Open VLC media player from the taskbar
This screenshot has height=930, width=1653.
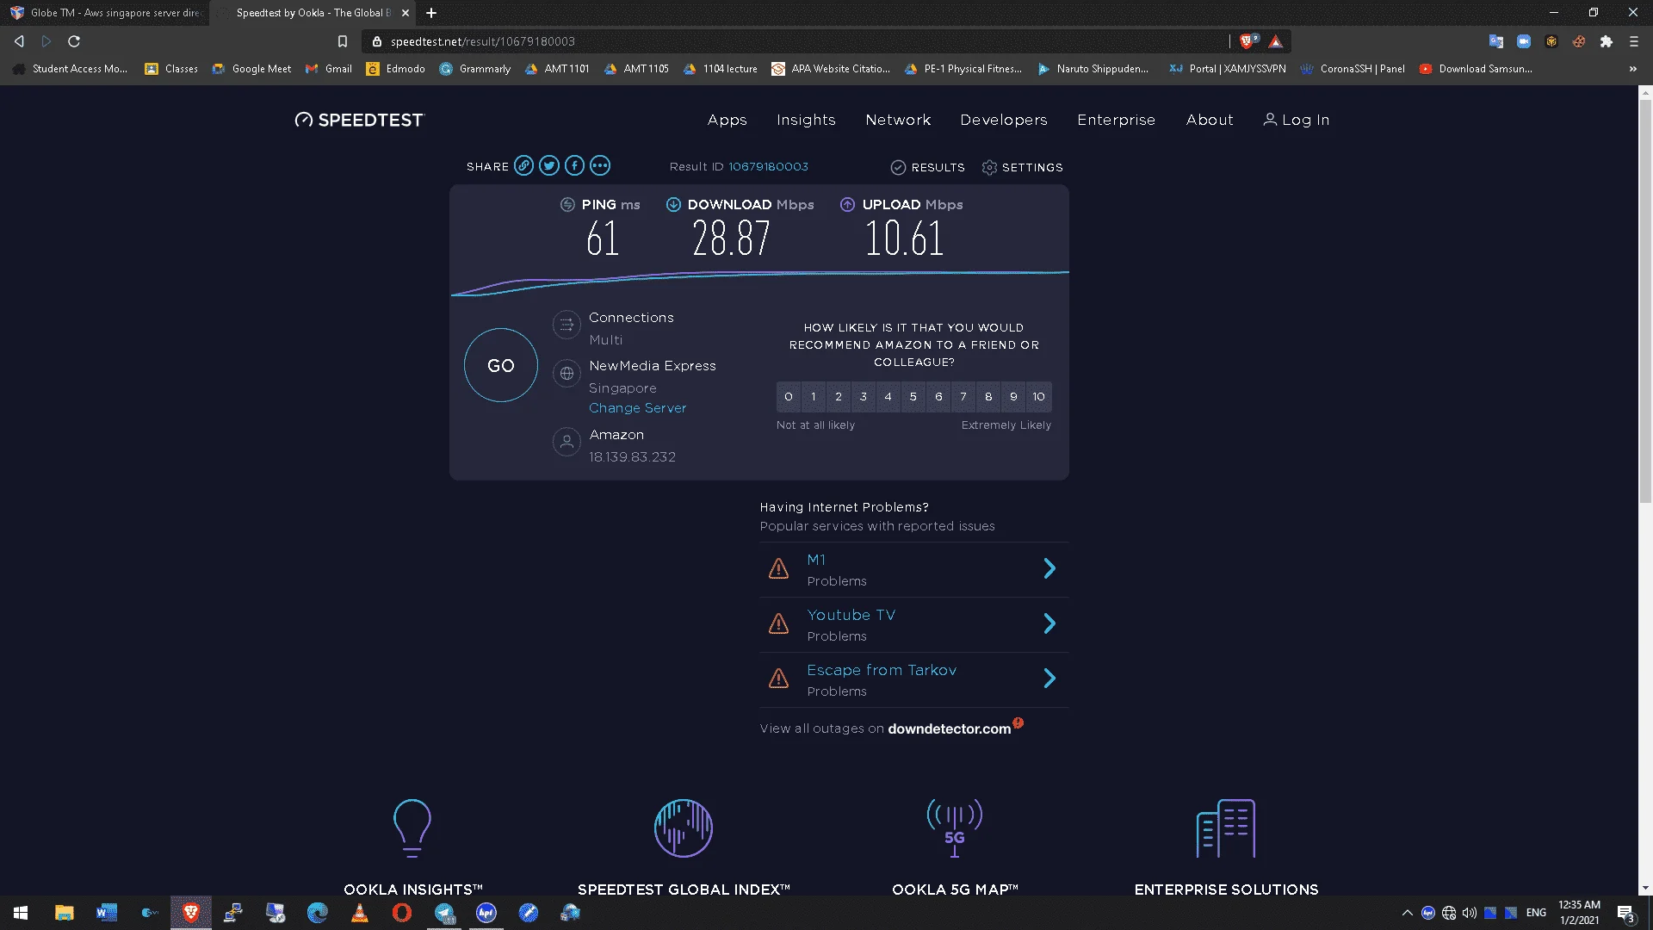360,913
